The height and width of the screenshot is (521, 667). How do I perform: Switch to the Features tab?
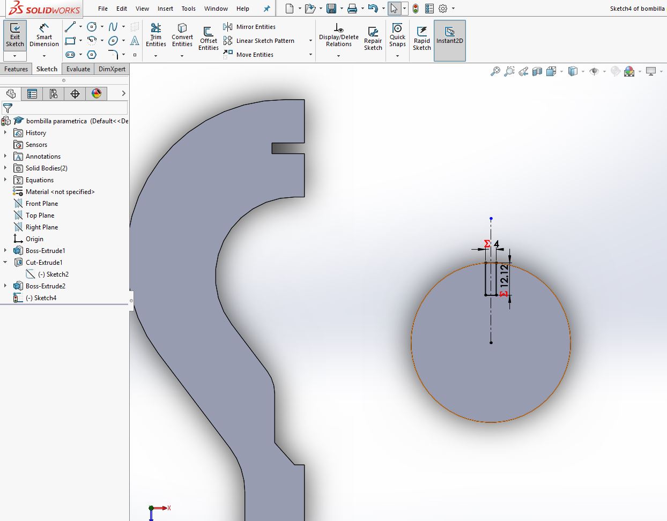coord(16,69)
